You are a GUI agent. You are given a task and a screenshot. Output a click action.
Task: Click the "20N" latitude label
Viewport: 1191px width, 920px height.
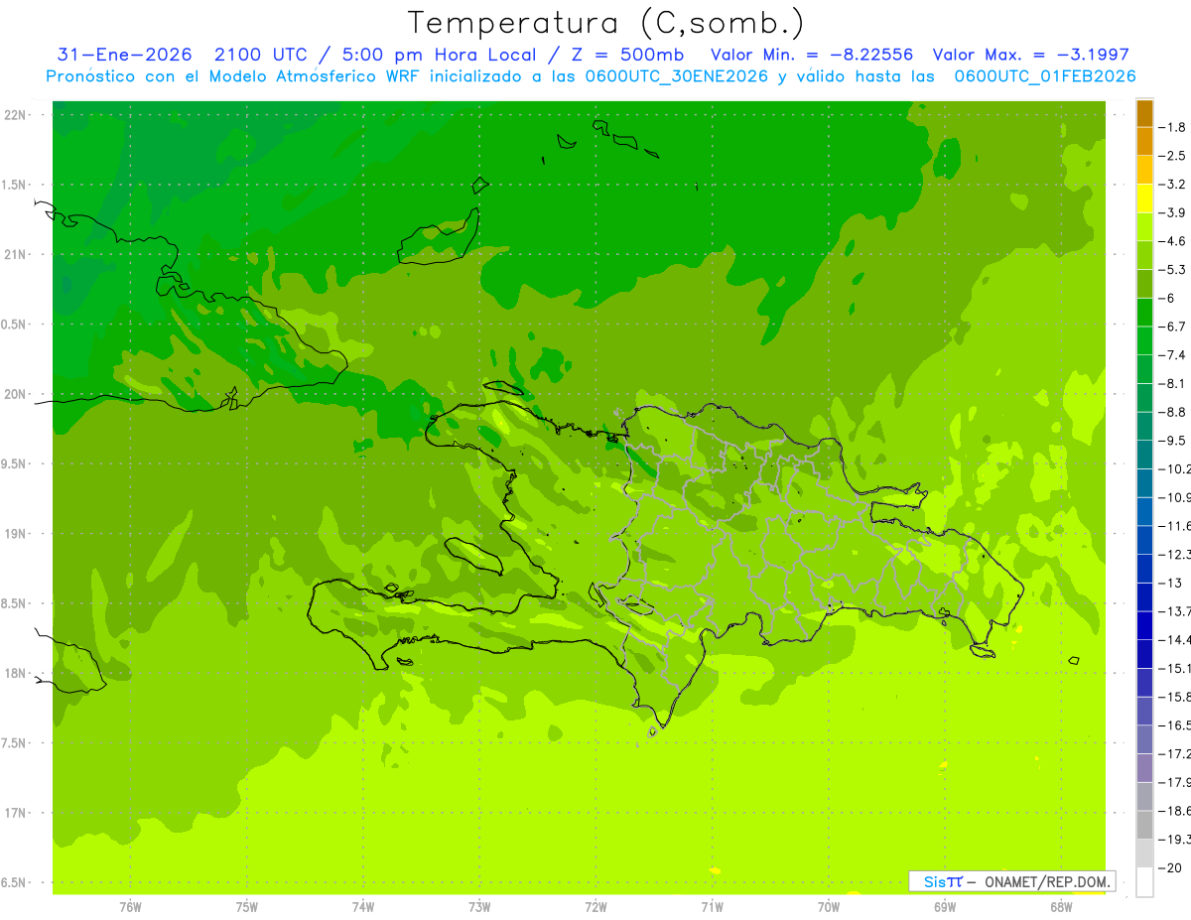(16, 394)
